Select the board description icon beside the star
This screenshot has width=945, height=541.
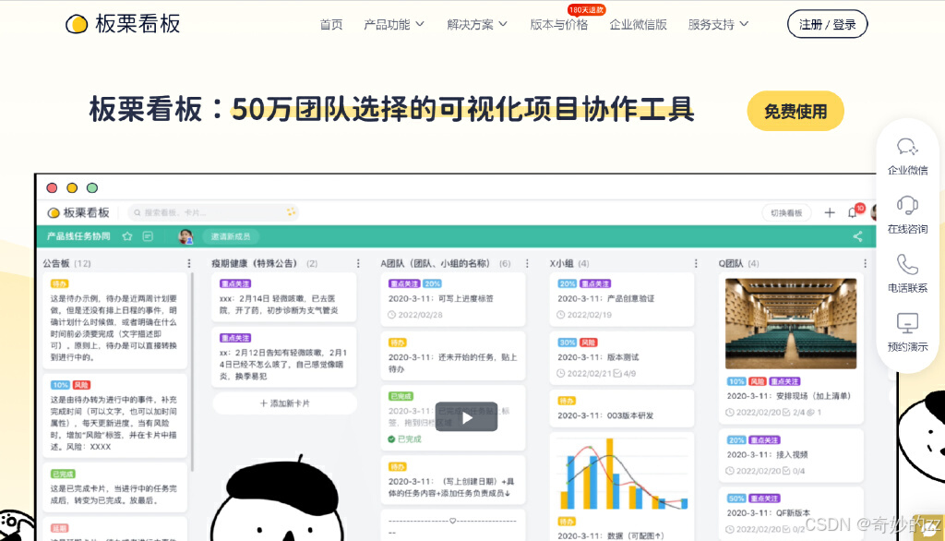[x=148, y=235]
